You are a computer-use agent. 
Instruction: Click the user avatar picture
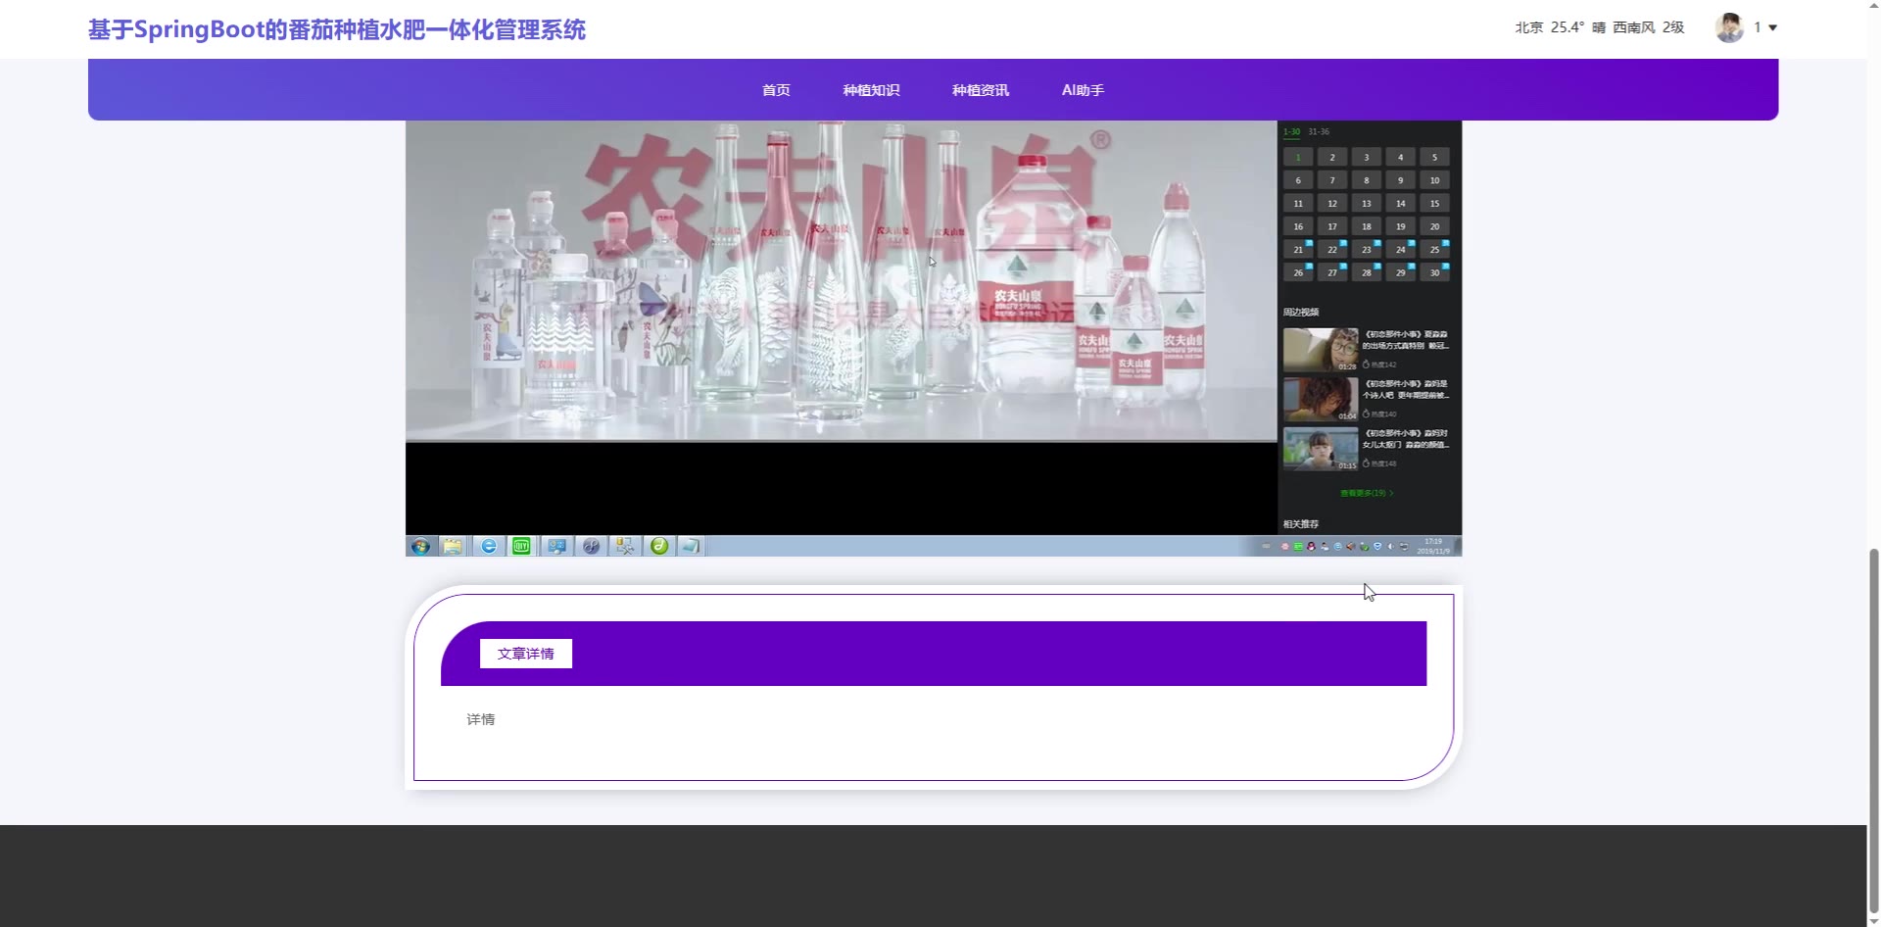click(1729, 27)
